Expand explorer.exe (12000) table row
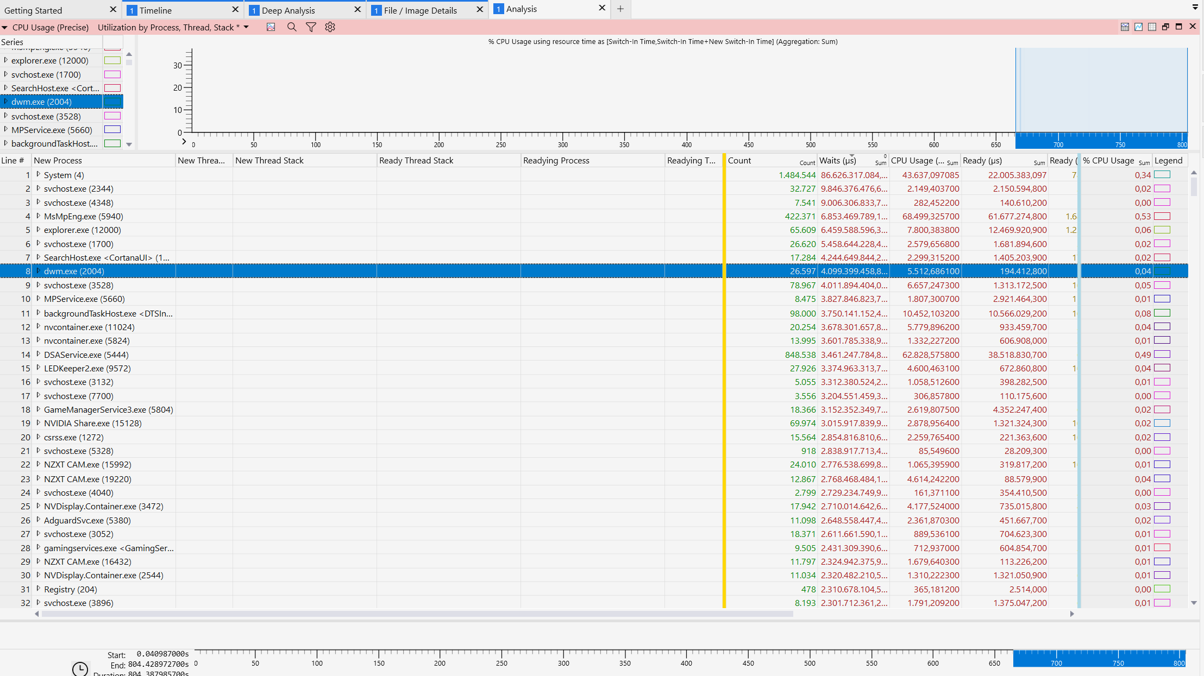The height and width of the screenshot is (676, 1204). 38,230
